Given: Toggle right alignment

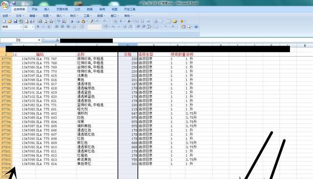Looking at the screenshot, I should pos(68,27).
